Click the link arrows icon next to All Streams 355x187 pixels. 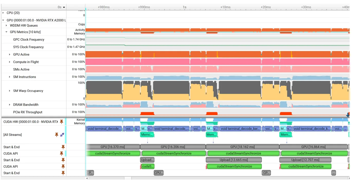tap(62, 135)
